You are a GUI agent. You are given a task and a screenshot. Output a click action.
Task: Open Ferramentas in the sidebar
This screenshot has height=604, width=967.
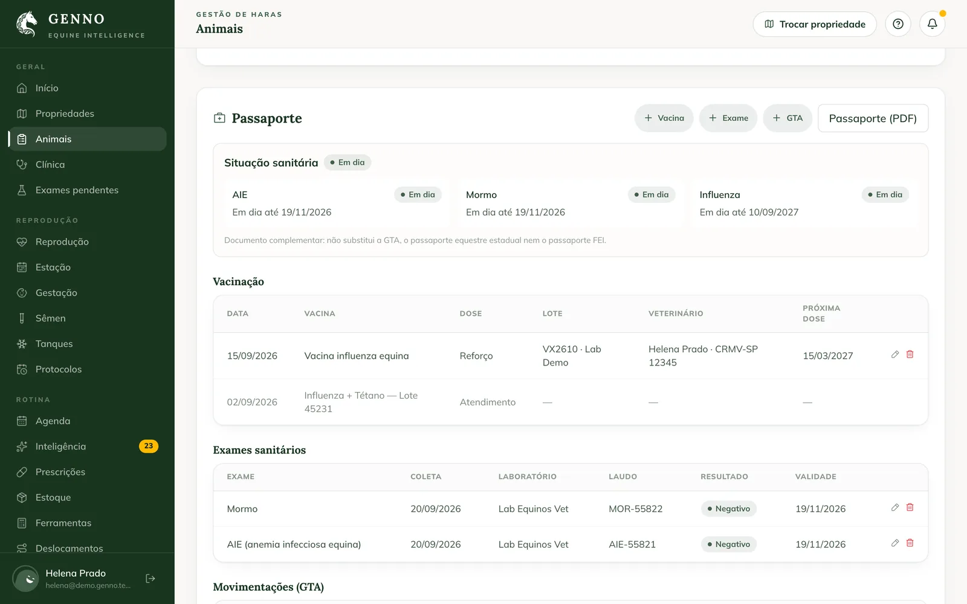pos(87,523)
